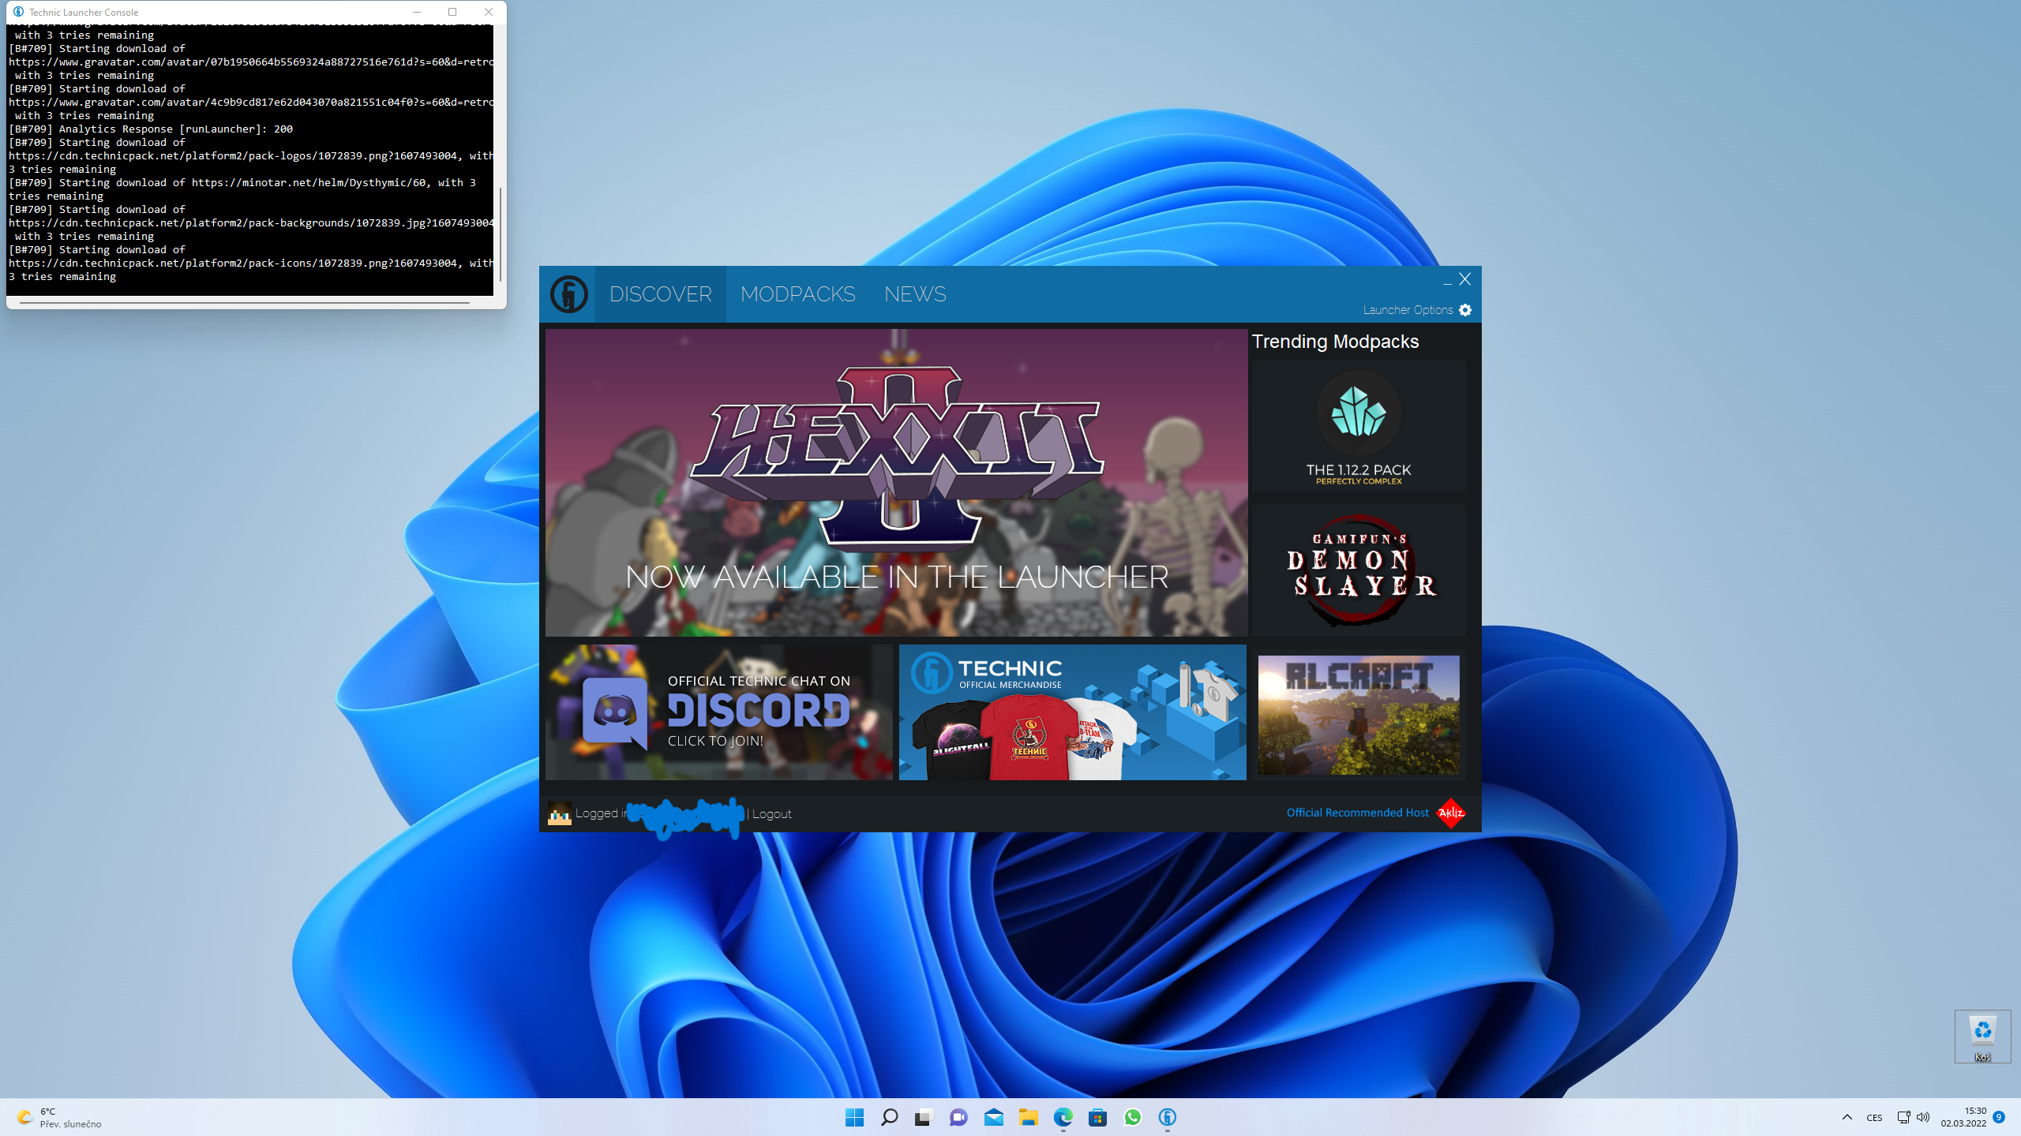Open the Windows Start menu

coord(854,1117)
